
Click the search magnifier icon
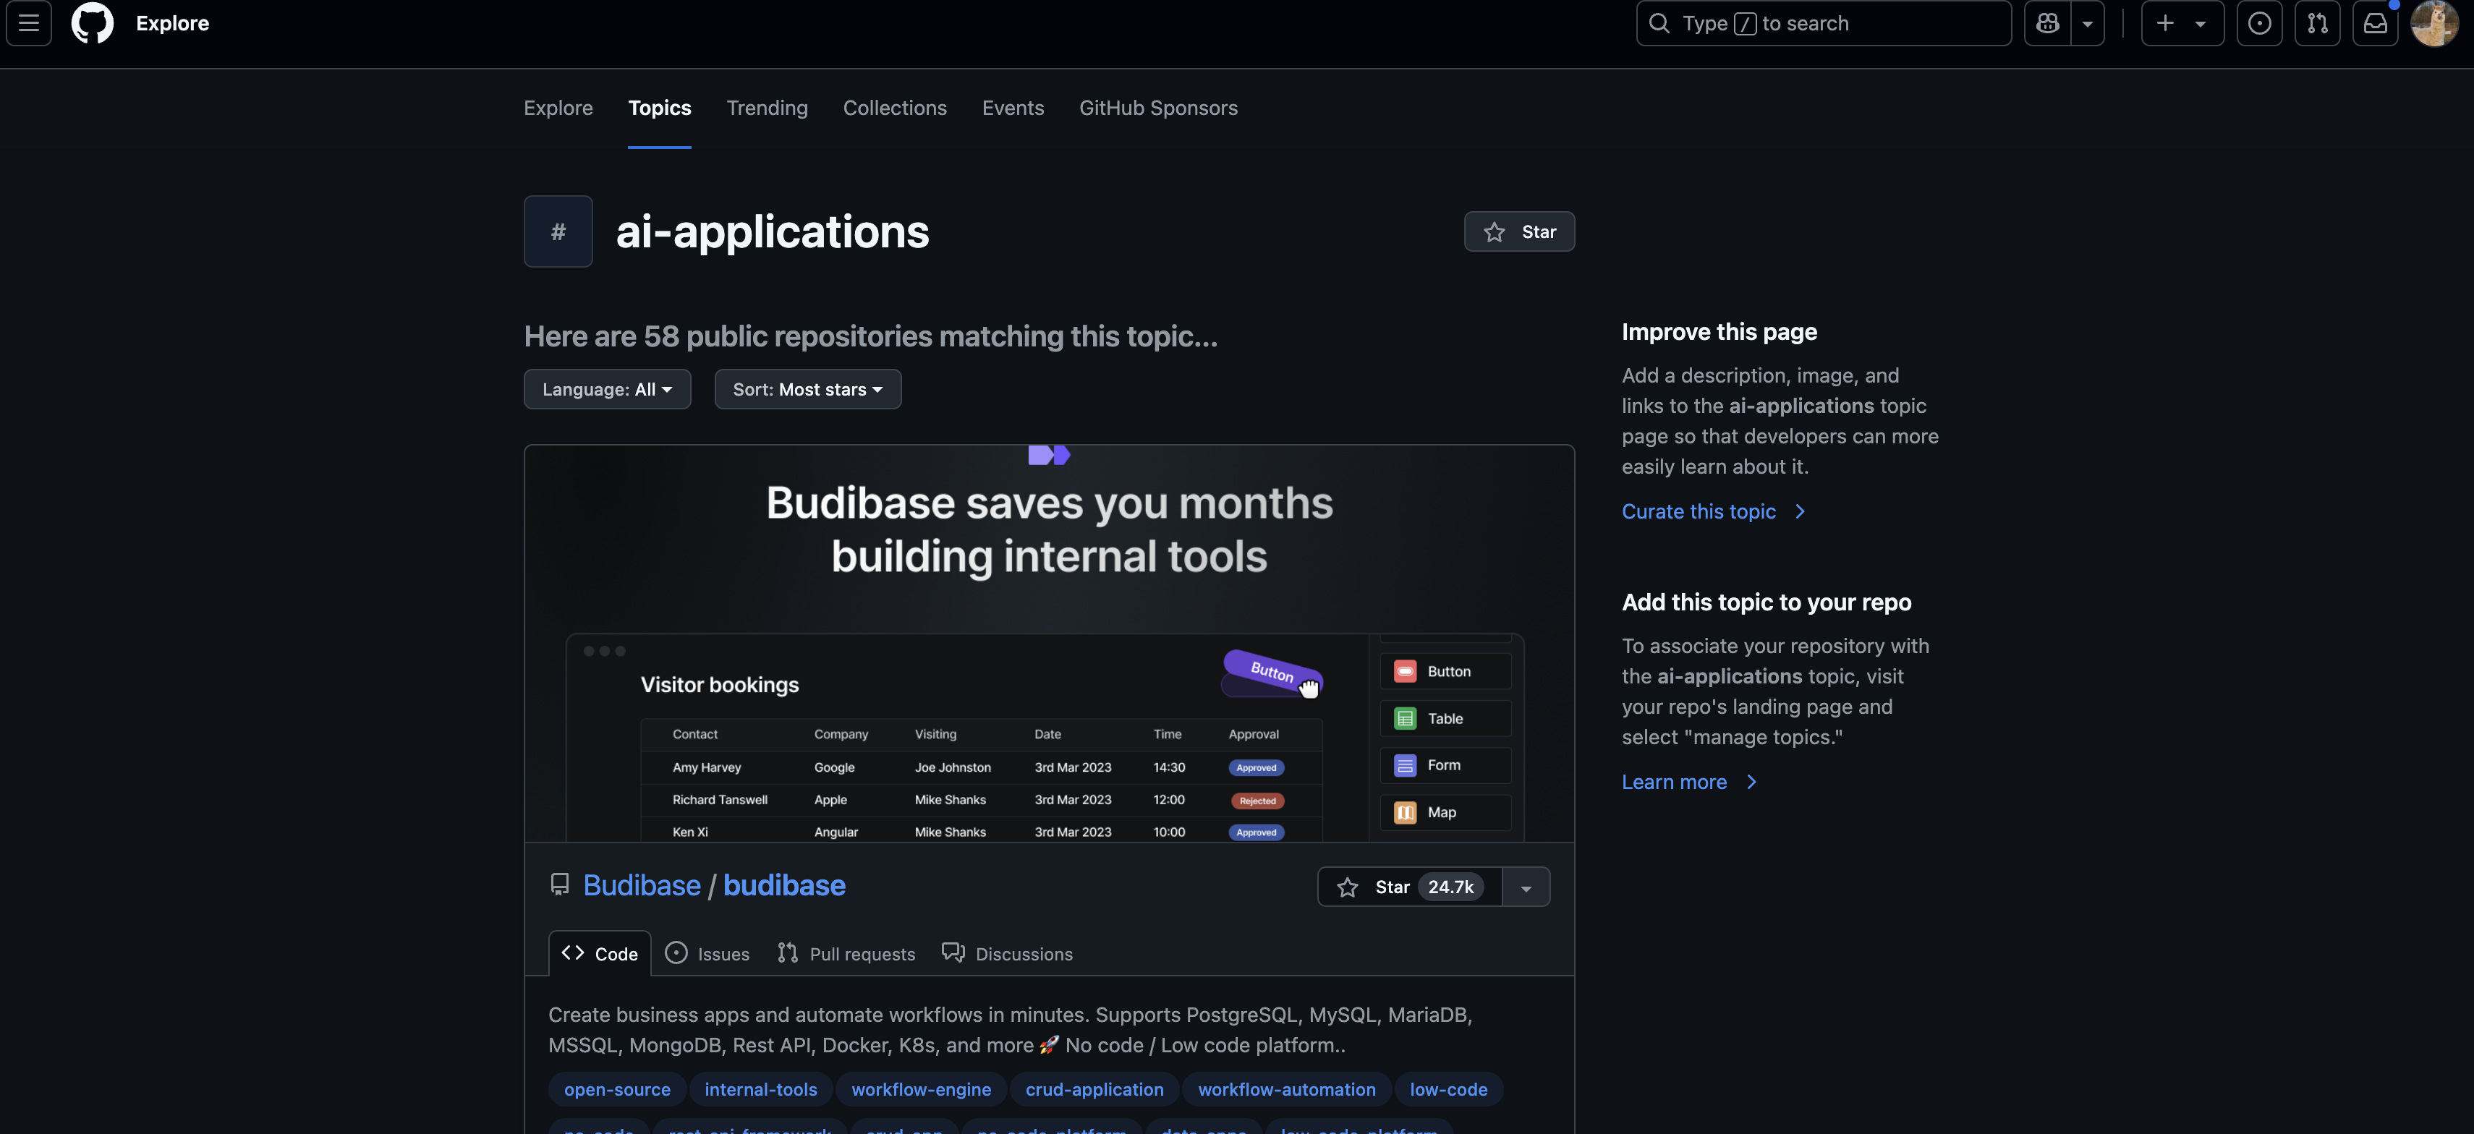click(1659, 23)
